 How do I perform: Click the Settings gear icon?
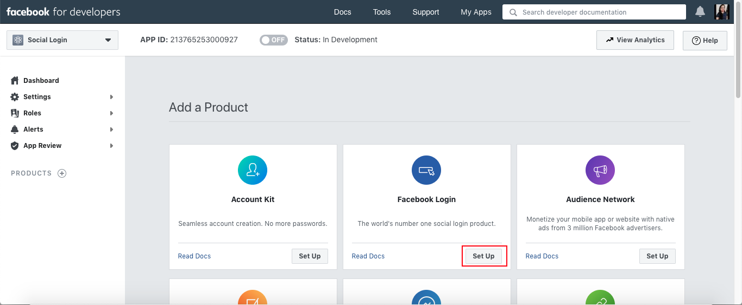click(15, 97)
